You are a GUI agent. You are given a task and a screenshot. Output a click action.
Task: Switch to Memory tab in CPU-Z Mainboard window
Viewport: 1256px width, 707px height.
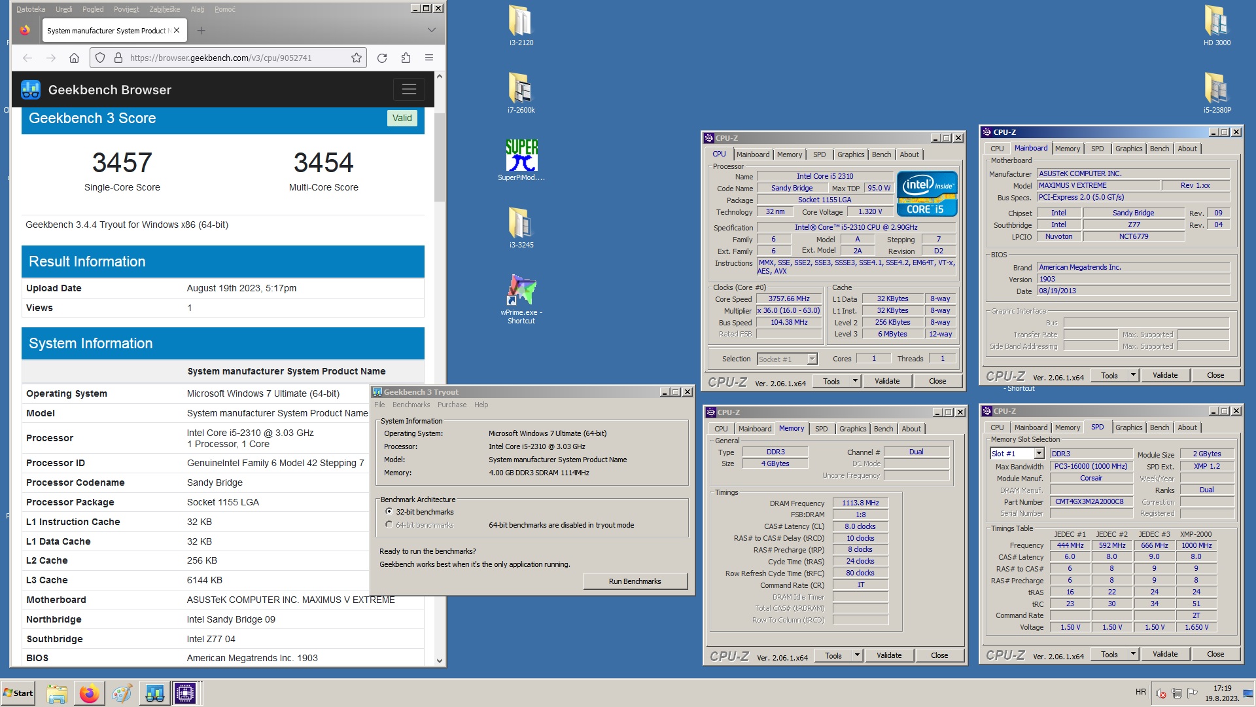pyautogui.click(x=1067, y=149)
